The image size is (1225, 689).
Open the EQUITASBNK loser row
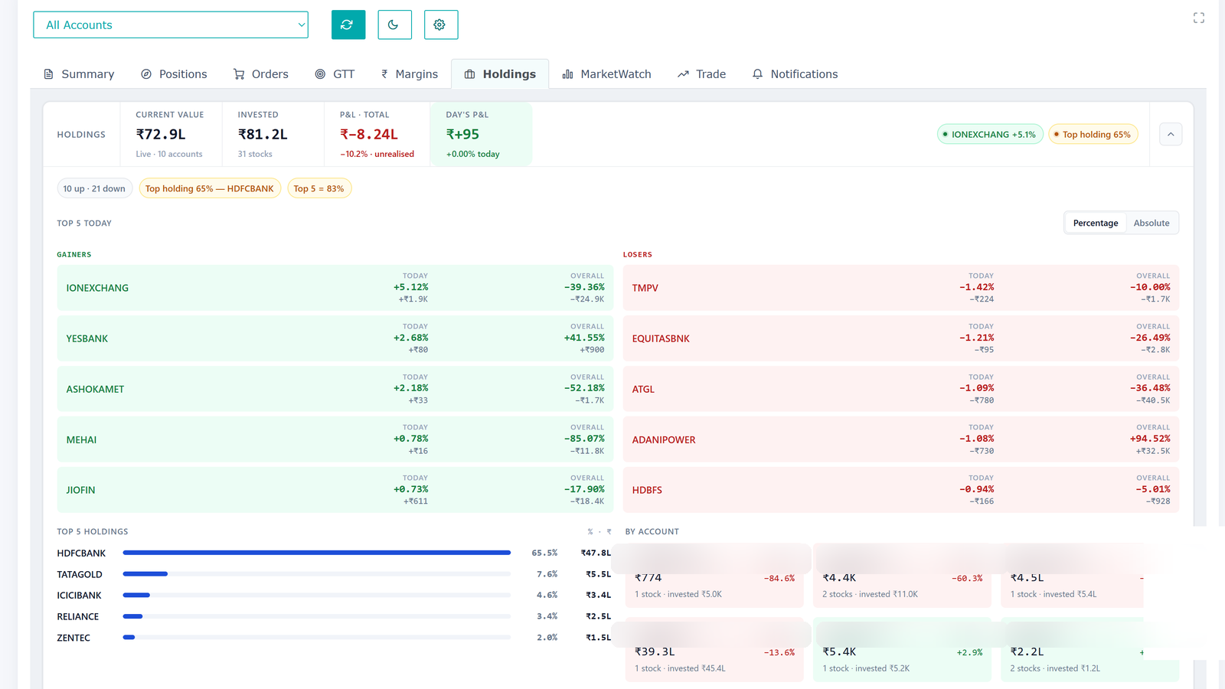coord(901,338)
